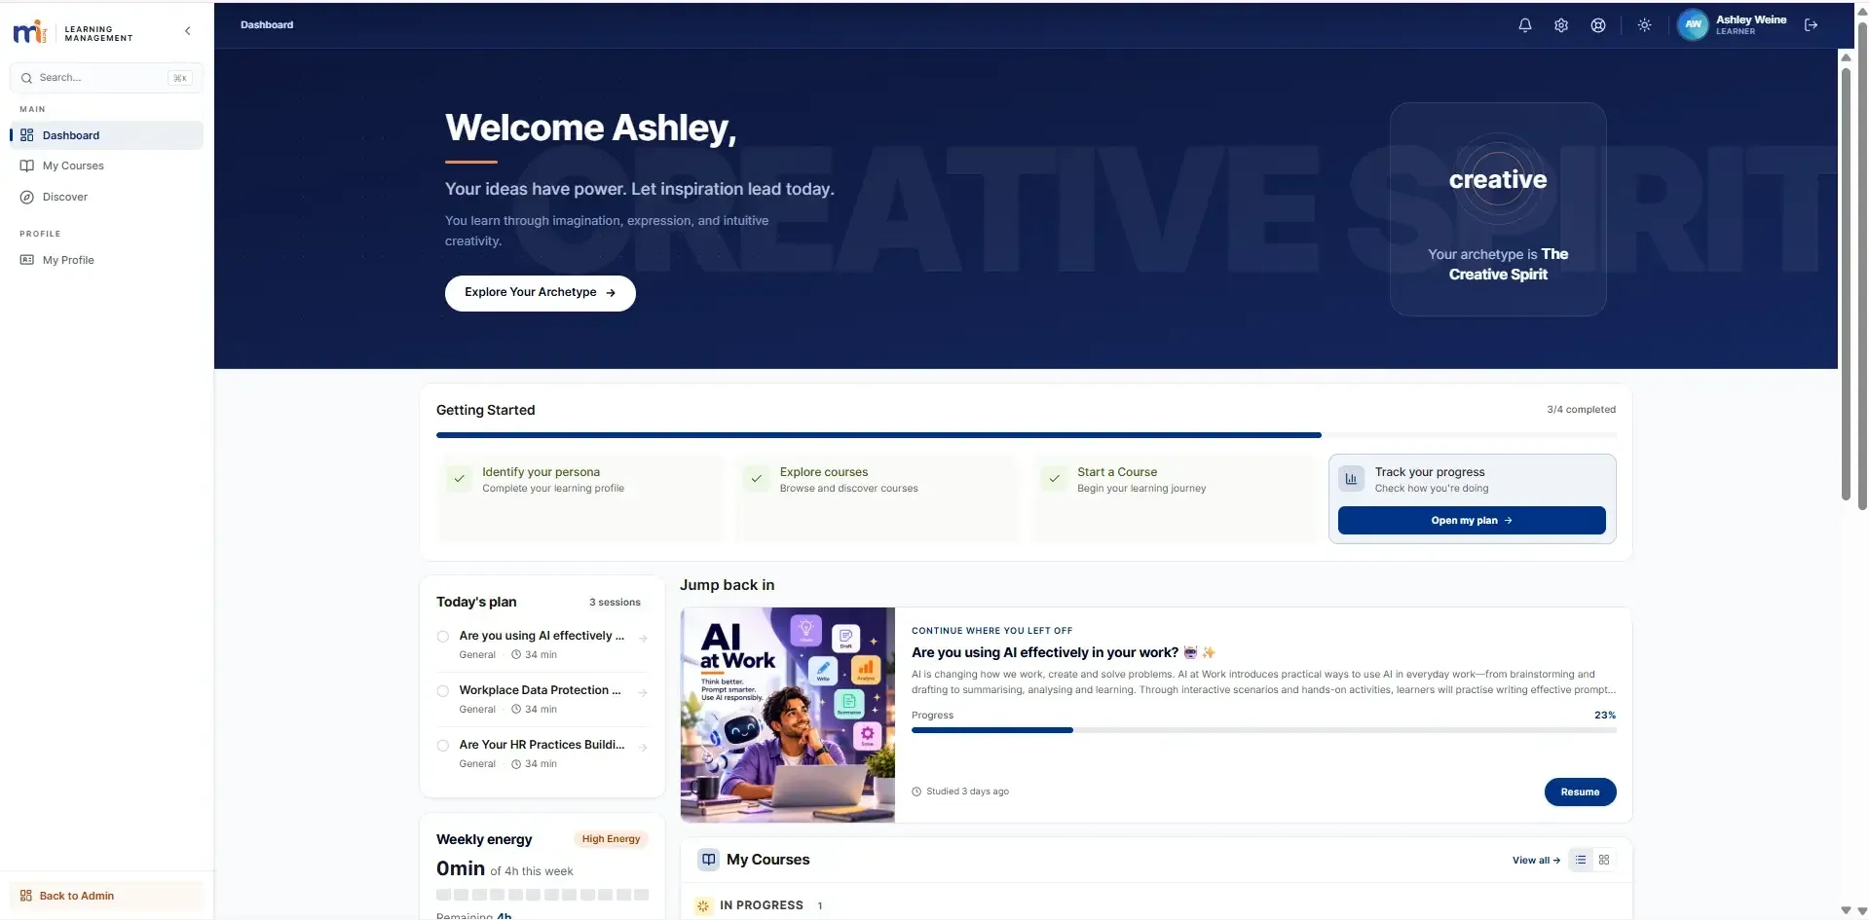Click View all courses link
1869x920 pixels.
(x=1536, y=861)
